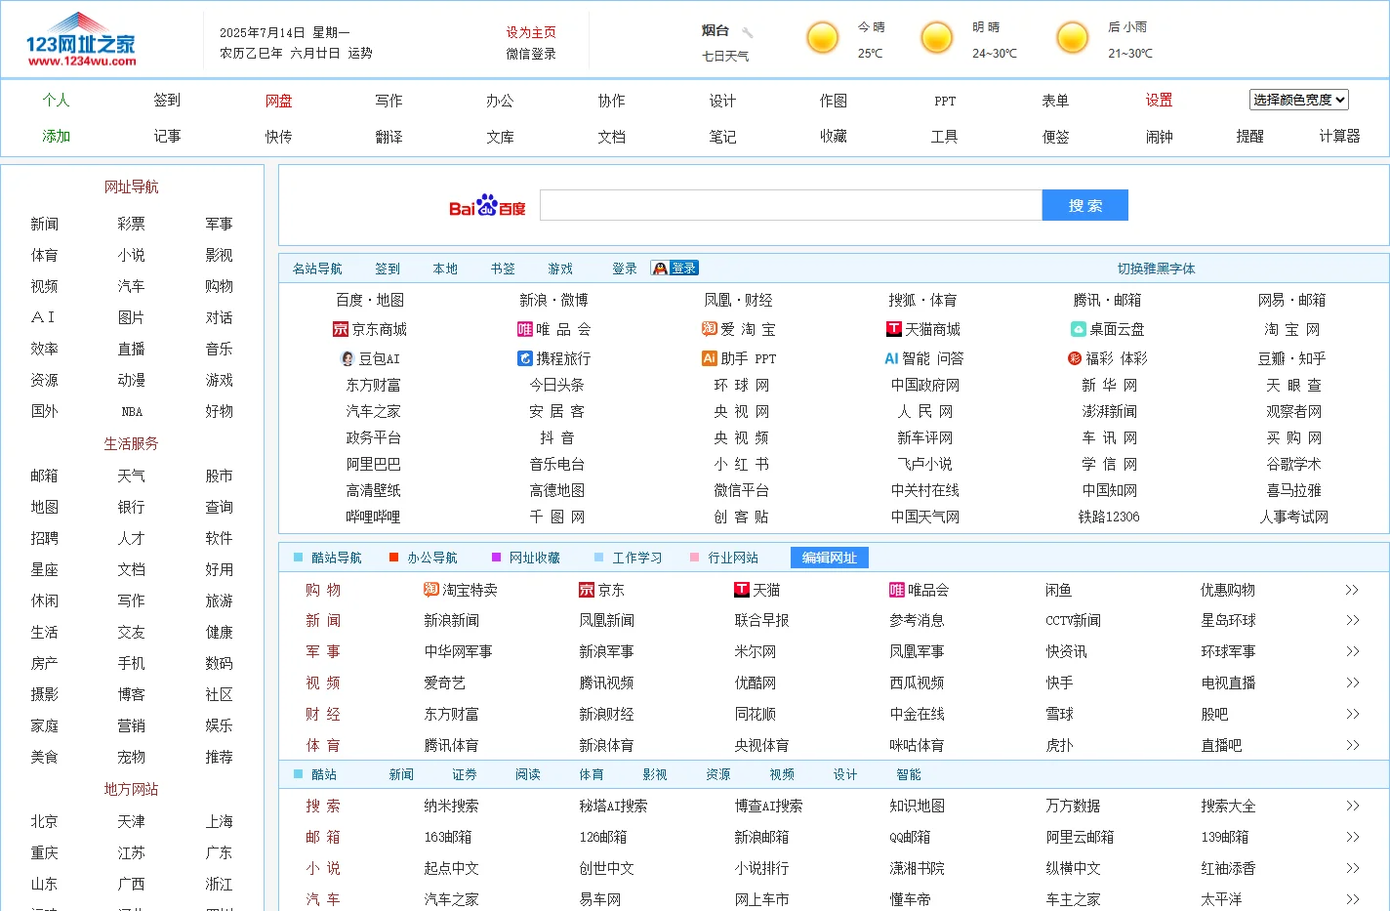
Task: Switch to the 名站导航 tab
Action: [317, 269]
